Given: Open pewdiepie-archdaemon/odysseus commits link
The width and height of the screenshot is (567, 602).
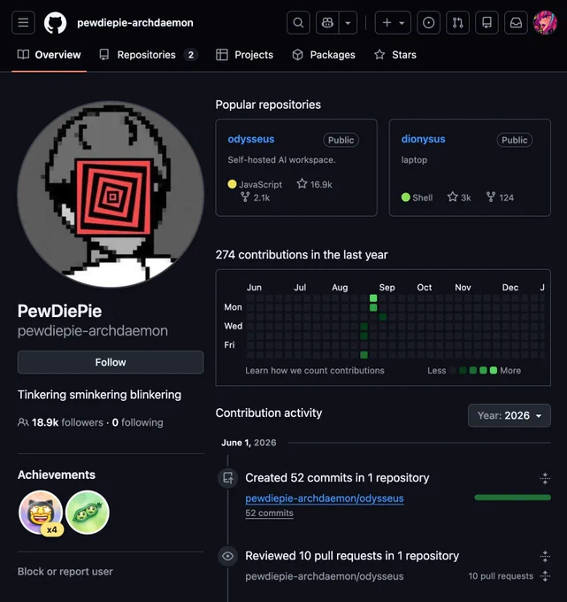Looking at the screenshot, I should click(x=324, y=498).
